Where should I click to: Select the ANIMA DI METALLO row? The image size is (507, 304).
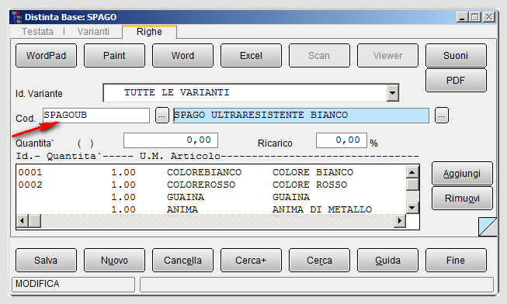[x=211, y=209]
